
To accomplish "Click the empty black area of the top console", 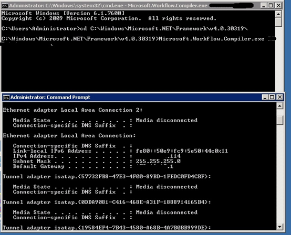I will coord(138,68).
